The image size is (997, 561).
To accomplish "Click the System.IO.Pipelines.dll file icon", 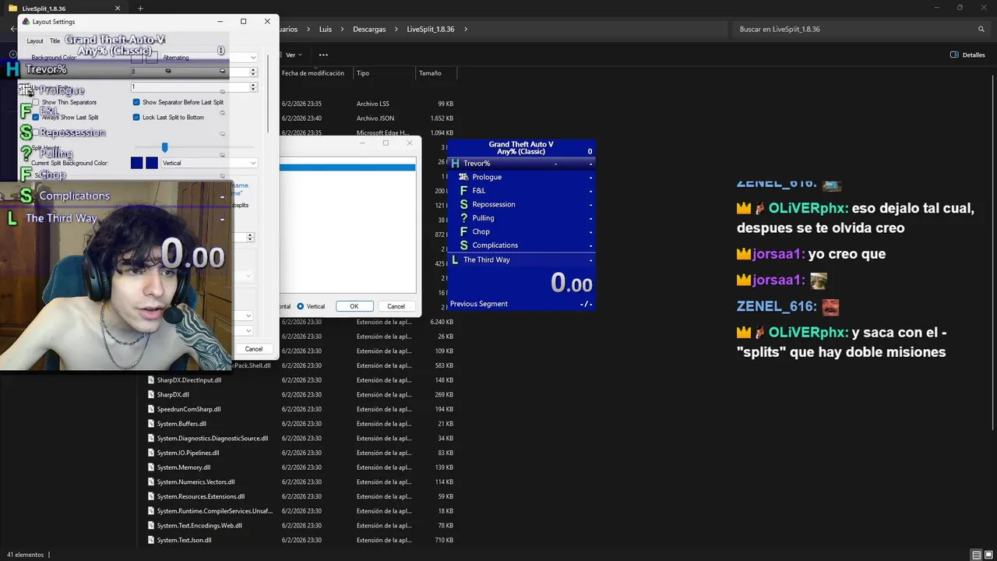I will click(151, 453).
